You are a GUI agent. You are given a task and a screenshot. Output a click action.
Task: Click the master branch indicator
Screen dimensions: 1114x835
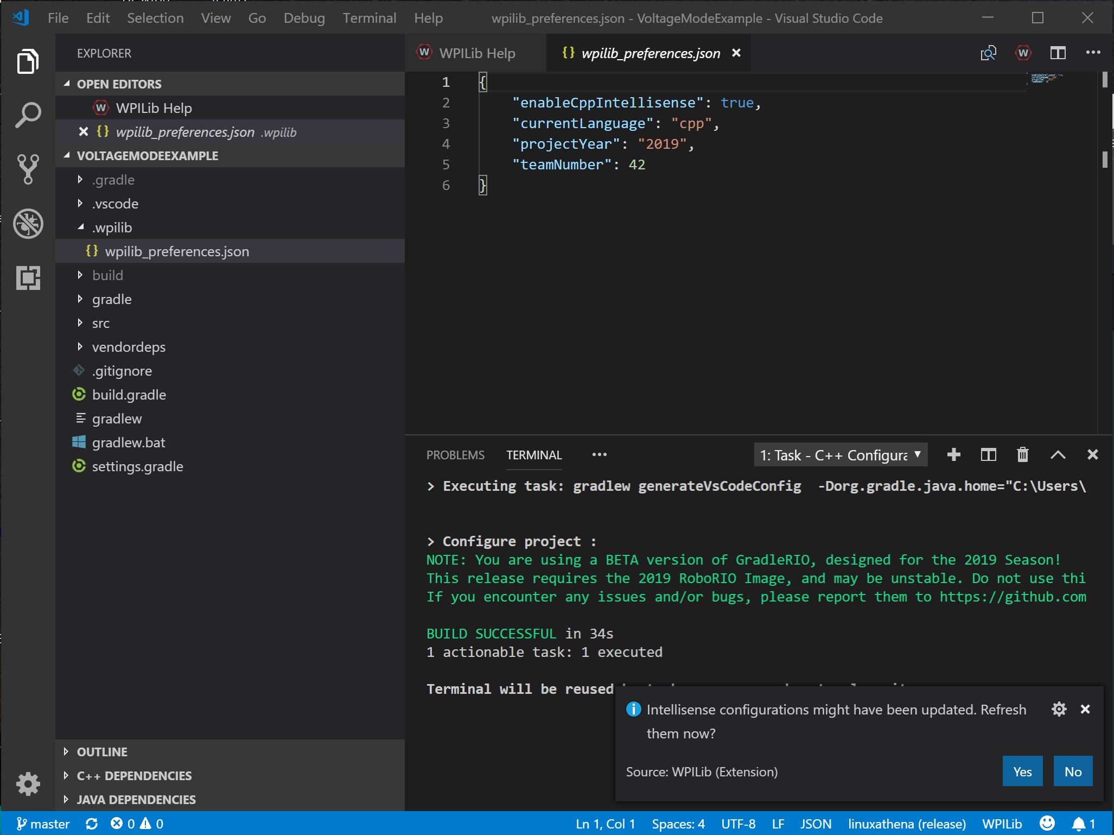43,824
